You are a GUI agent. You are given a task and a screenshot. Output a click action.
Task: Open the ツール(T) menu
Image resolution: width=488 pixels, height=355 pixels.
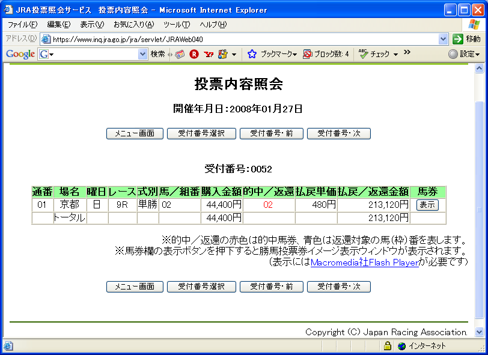[177, 24]
